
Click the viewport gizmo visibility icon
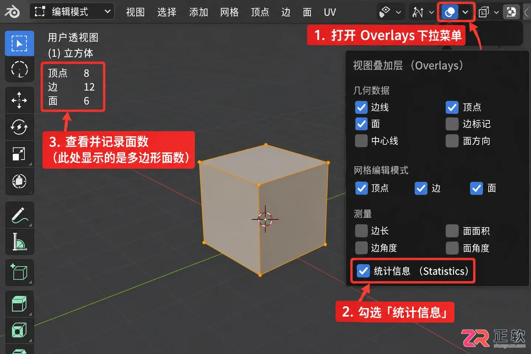click(418, 12)
